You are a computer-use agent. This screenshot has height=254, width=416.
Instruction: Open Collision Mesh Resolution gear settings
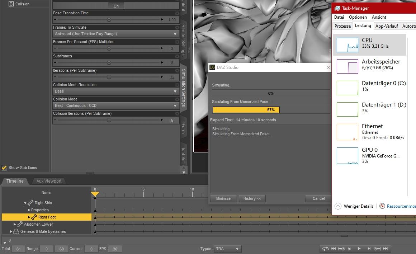[177, 85]
